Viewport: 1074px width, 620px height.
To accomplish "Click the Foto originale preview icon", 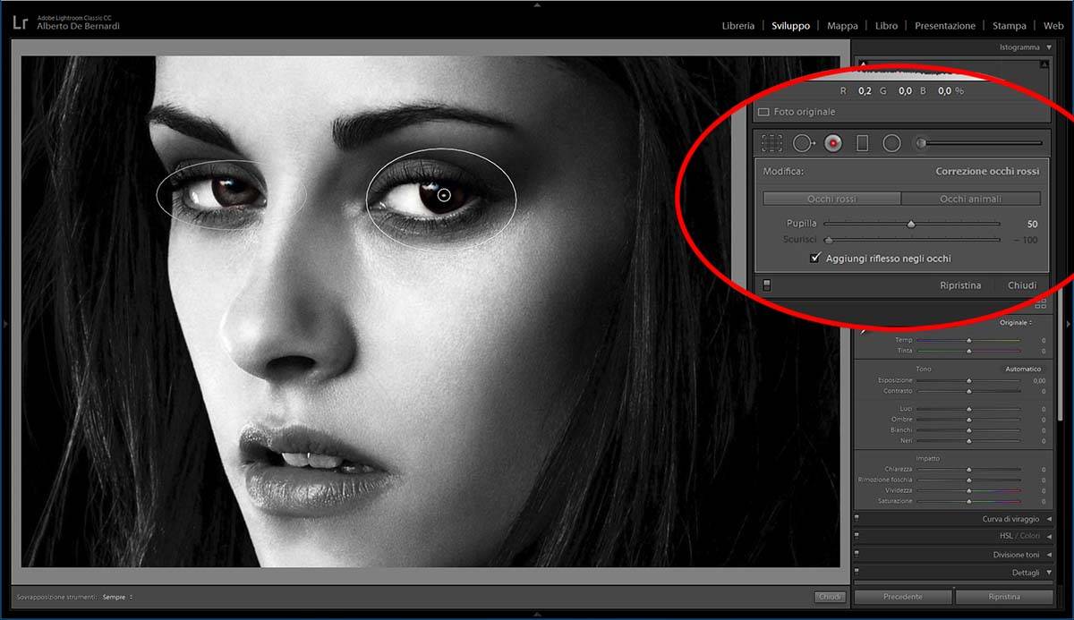I will (x=763, y=113).
